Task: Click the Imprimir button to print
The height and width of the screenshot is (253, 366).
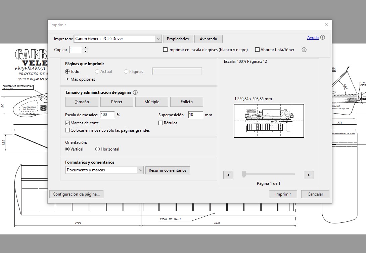Action: point(283,194)
